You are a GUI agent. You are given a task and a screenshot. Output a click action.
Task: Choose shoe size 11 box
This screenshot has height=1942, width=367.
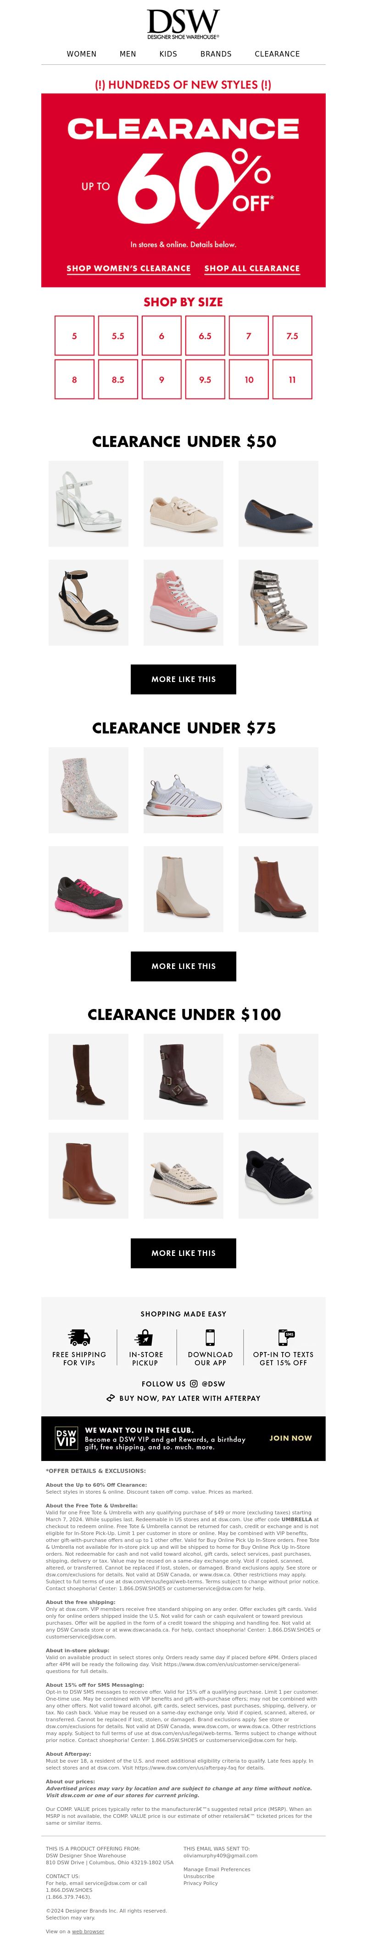293,380
